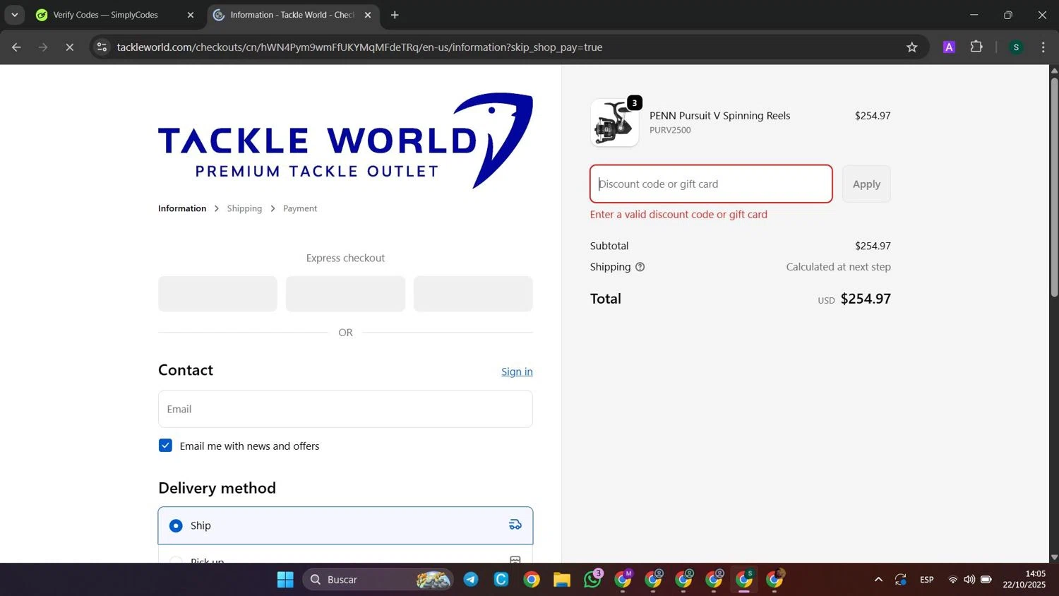Click the Buscar taskbar search box
Image resolution: width=1059 pixels, height=596 pixels.
[x=378, y=580]
